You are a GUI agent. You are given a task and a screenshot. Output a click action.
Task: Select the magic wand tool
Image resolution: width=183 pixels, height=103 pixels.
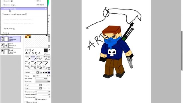[33, 50]
